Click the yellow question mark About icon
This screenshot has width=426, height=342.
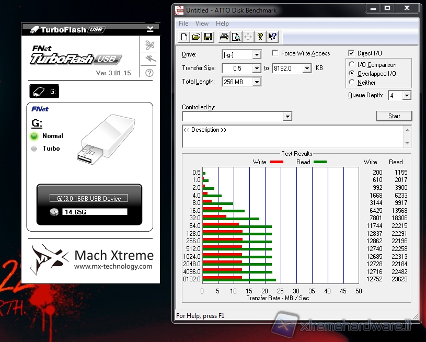coord(260,37)
